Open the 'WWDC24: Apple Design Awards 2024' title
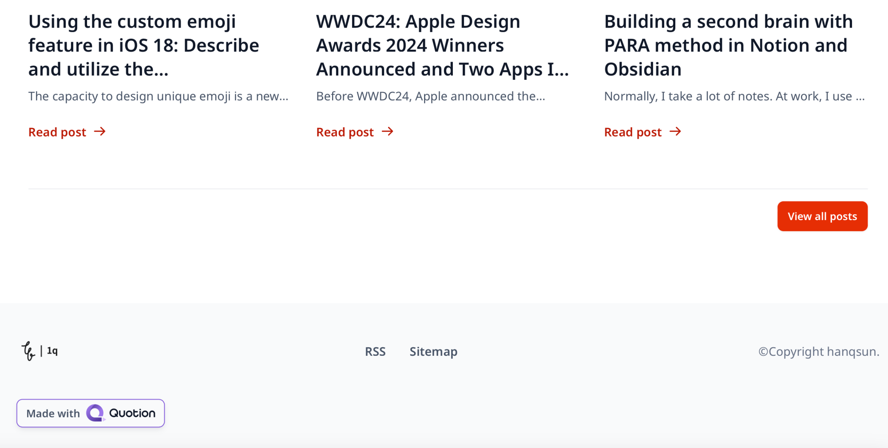The width and height of the screenshot is (888, 448). (x=443, y=45)
